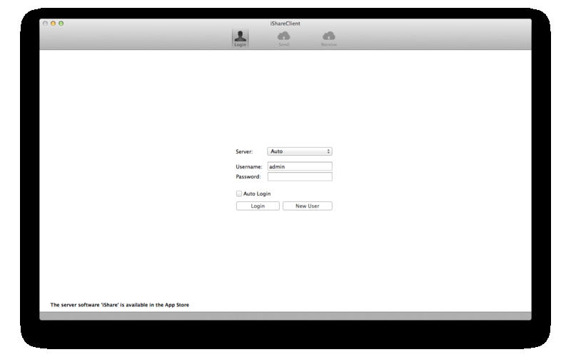
Task: Expand the Server dropdown set to Auto
Action: point(299,151)
